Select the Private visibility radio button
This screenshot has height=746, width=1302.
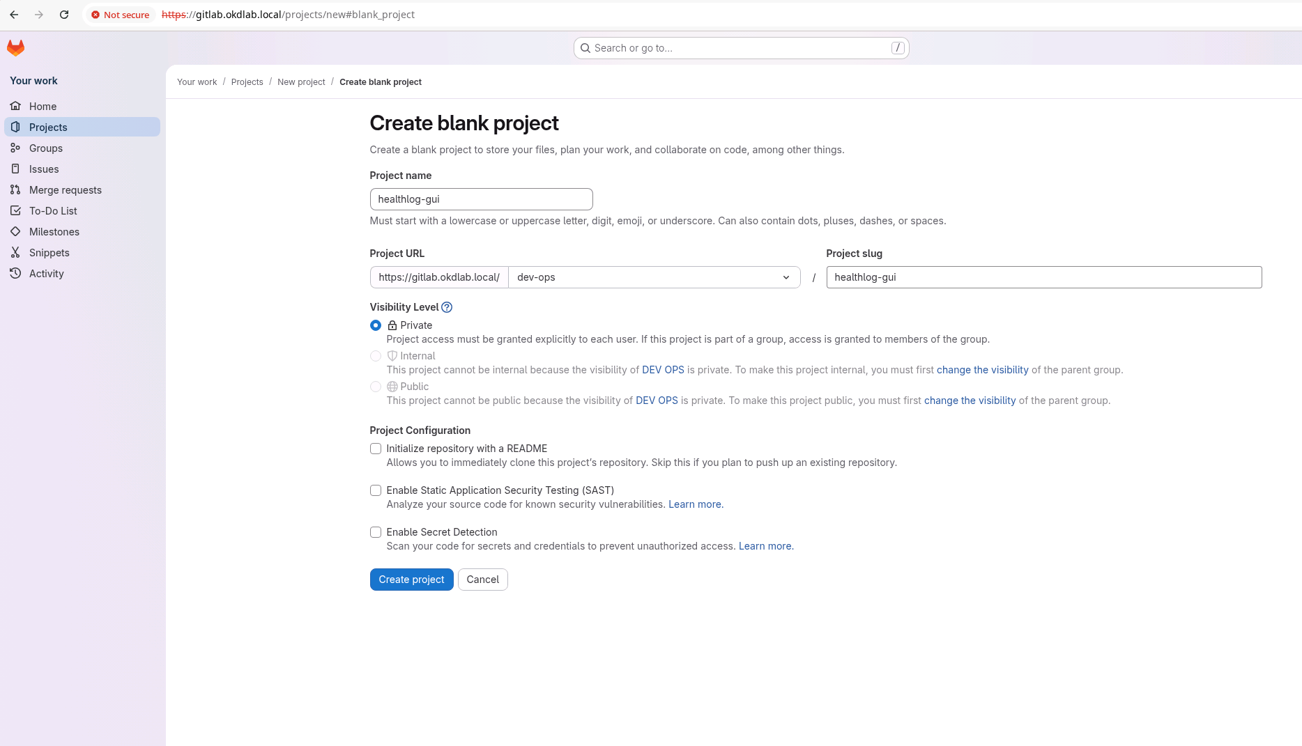[x=376, y=325]
